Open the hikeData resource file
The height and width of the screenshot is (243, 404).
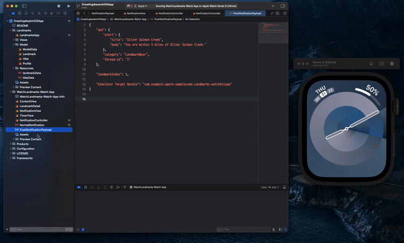coord(28,78)
